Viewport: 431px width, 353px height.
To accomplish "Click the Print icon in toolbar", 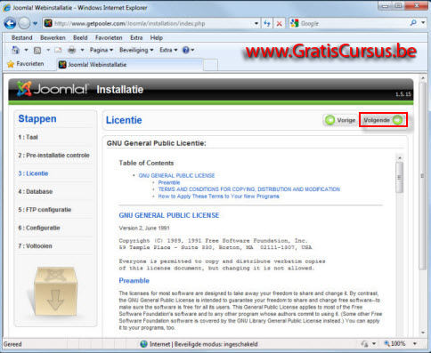I will pyautogui.click(x=72, y=50).
